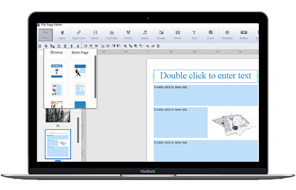This screenshot has height=190, width=296.
Task: Insert a Button element
Action: point(244,34)
